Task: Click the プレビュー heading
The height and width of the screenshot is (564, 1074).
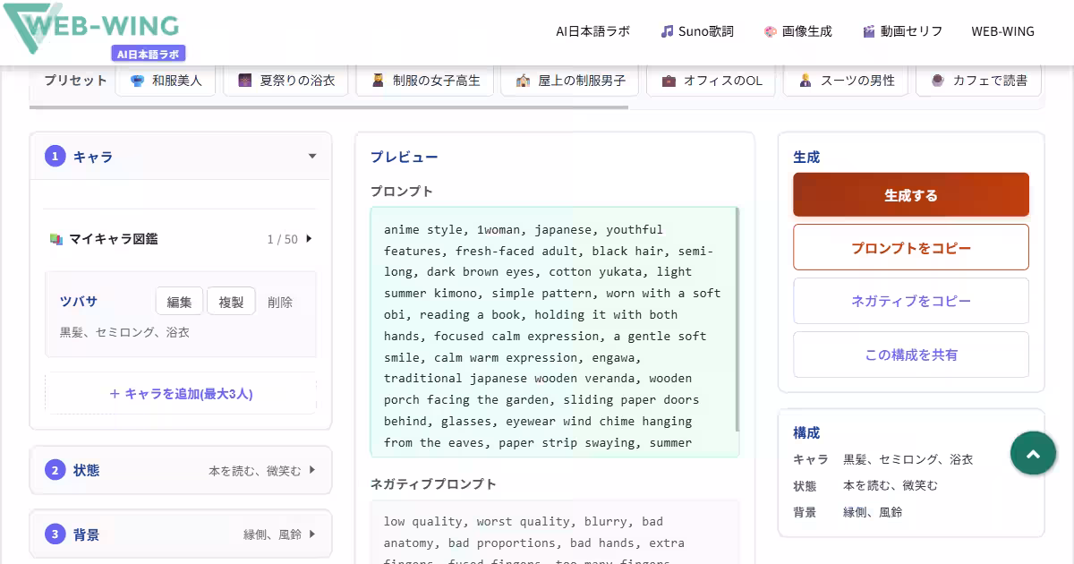Action: pyautogui.click(x=405, y=157)
